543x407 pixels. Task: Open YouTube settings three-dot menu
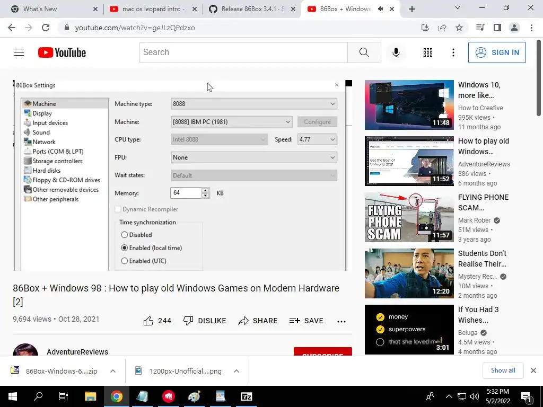click(x=453, y=52)
